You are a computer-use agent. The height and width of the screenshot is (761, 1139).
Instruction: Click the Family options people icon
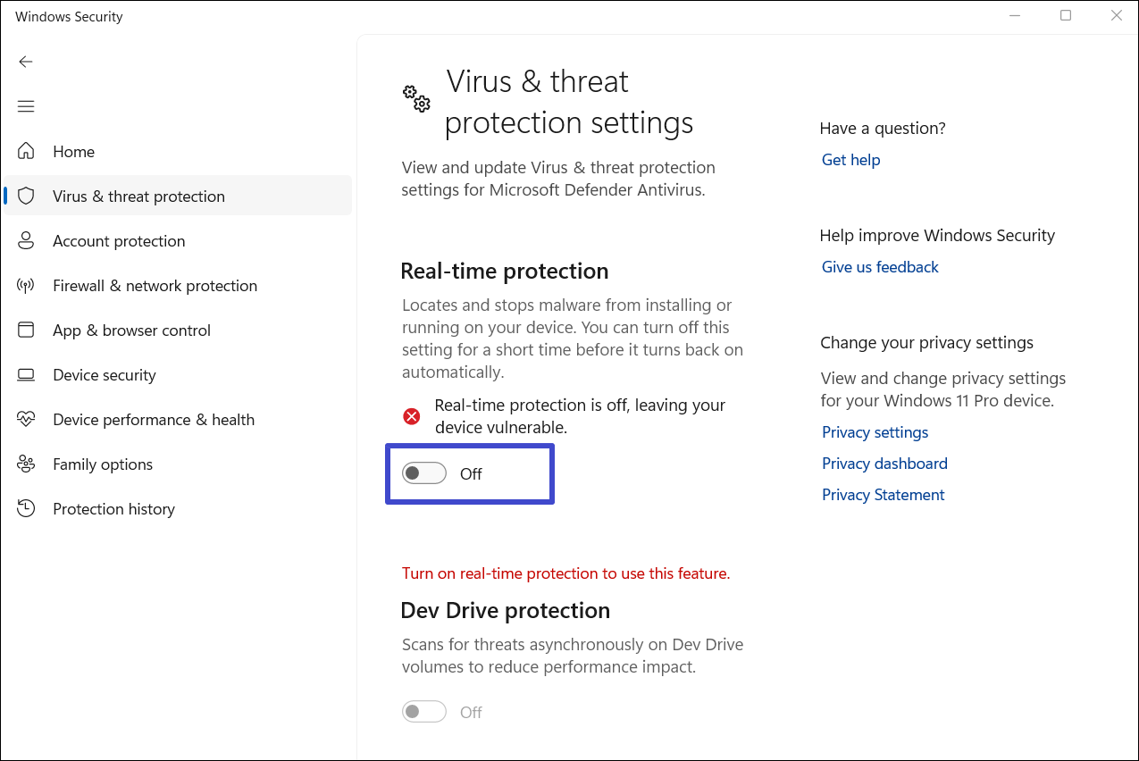(x=26, y=464)
